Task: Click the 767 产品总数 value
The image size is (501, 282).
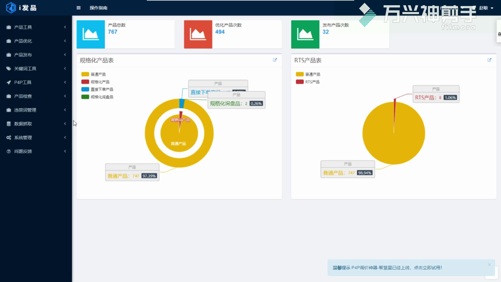Action: click(113, 32)
